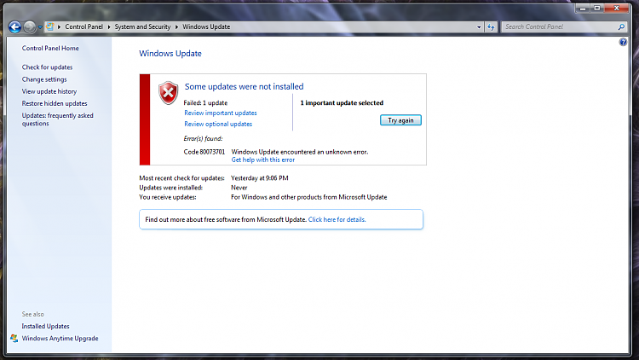Select System and Security breadcrumb
The image size is (639, 360).
(142, 27)
